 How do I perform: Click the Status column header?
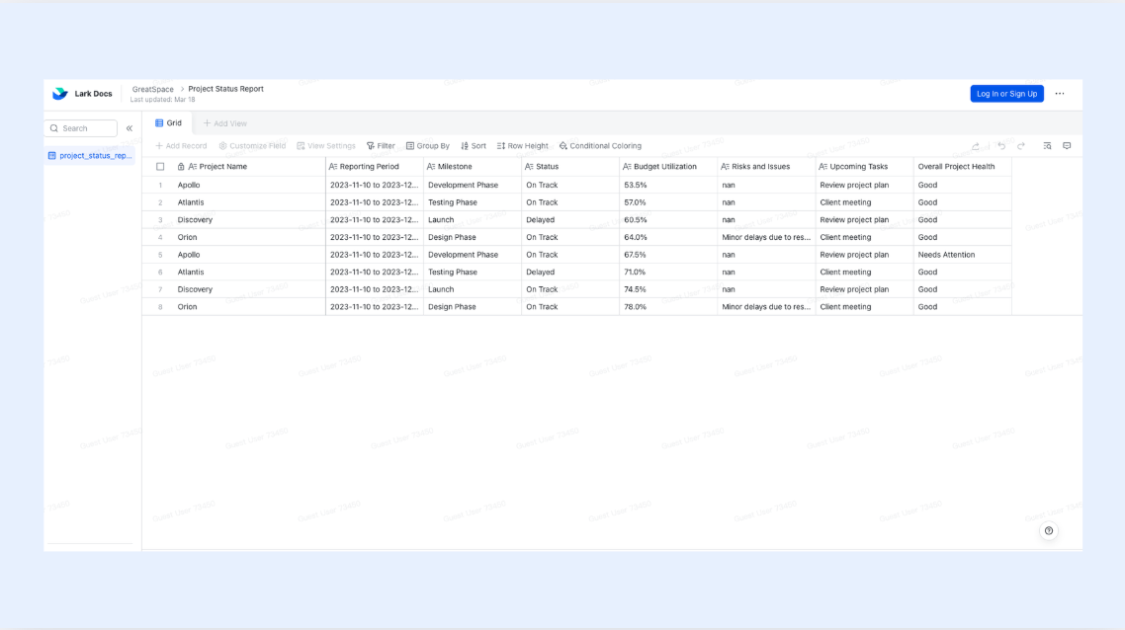tap(570, 166)
